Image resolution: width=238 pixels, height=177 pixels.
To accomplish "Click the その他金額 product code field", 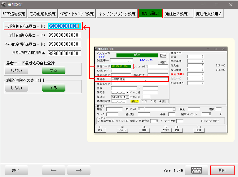I will pyautogui.click(x=65, y=44).
